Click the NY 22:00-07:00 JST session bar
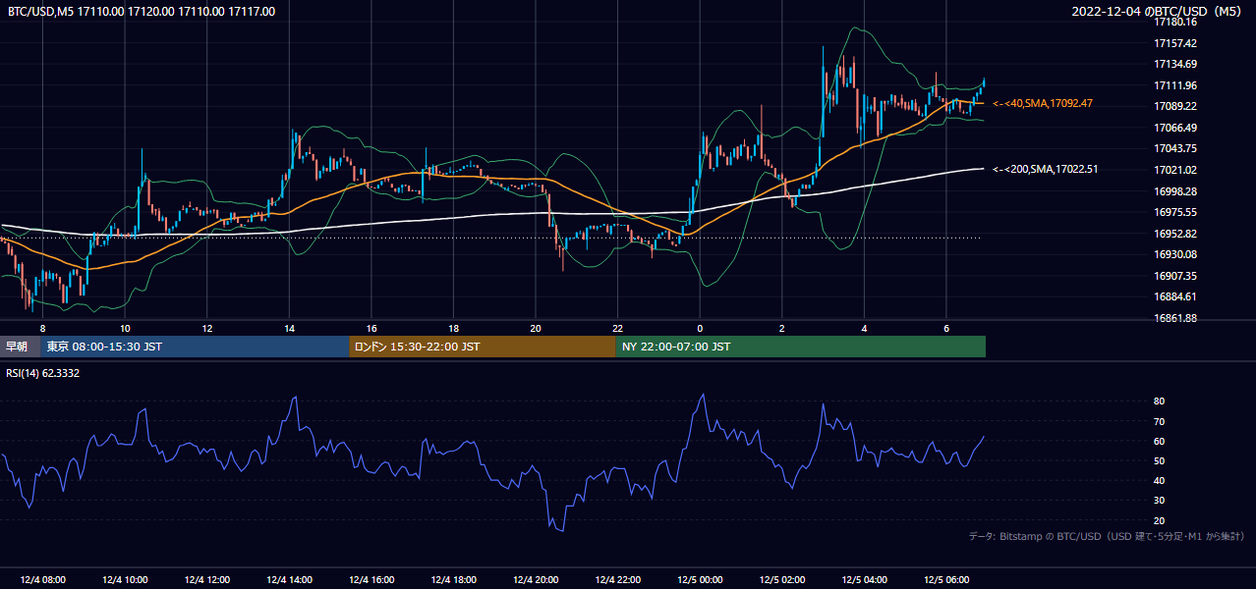The image size is (1256, 589). [x=800, y=347]
